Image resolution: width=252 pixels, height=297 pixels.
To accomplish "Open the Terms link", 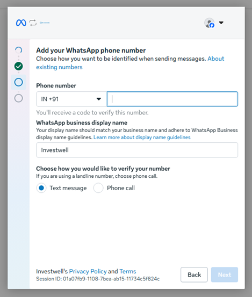I will [128, 271].
